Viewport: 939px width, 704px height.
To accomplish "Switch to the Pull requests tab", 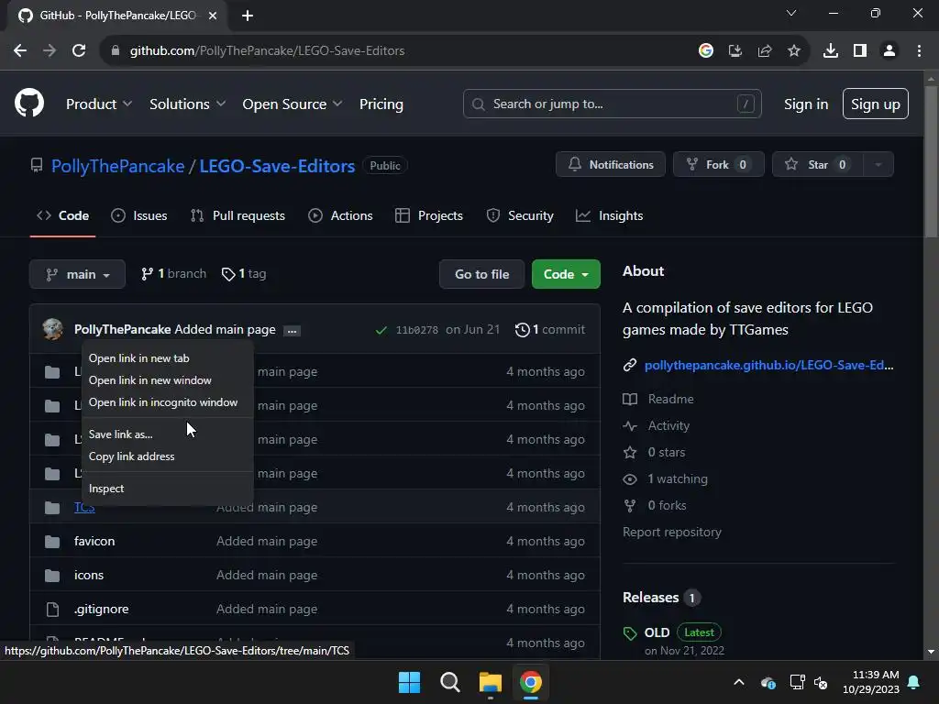I will coord(238,215).
